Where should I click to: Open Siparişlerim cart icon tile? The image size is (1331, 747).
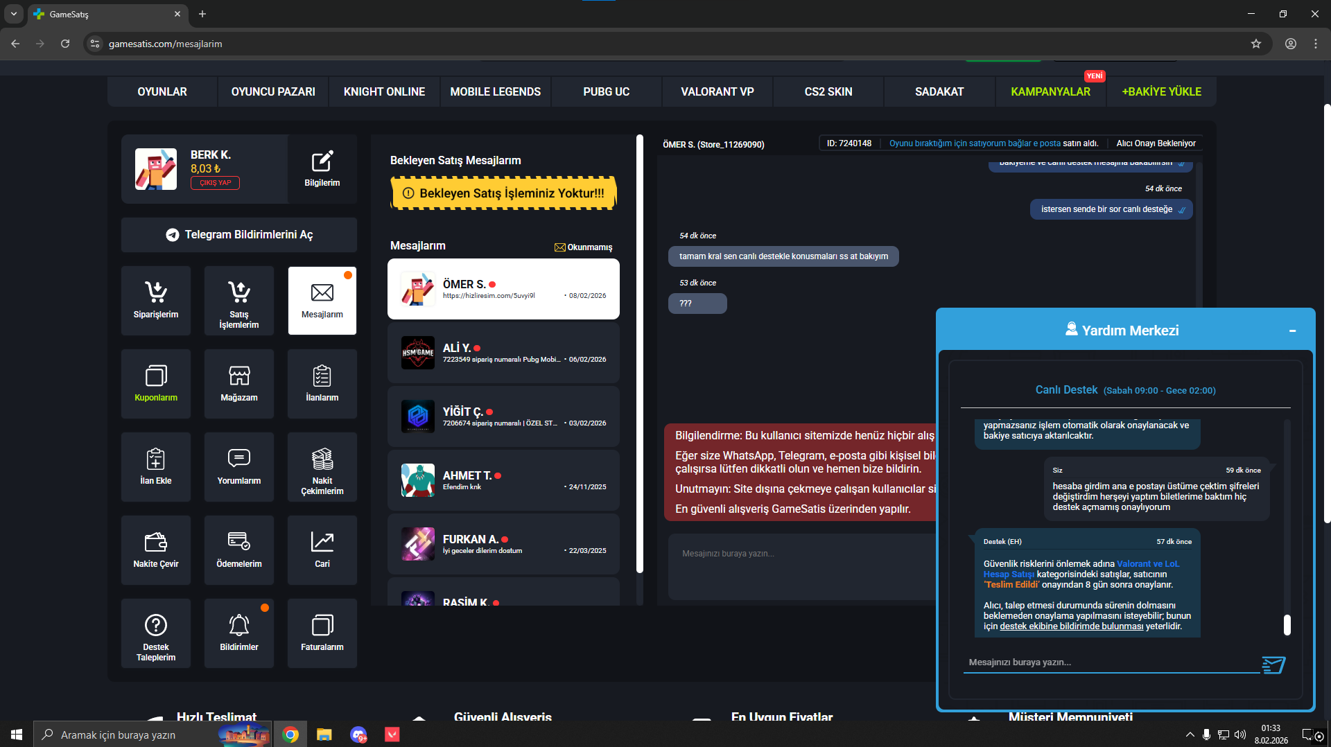coord(156,301)
